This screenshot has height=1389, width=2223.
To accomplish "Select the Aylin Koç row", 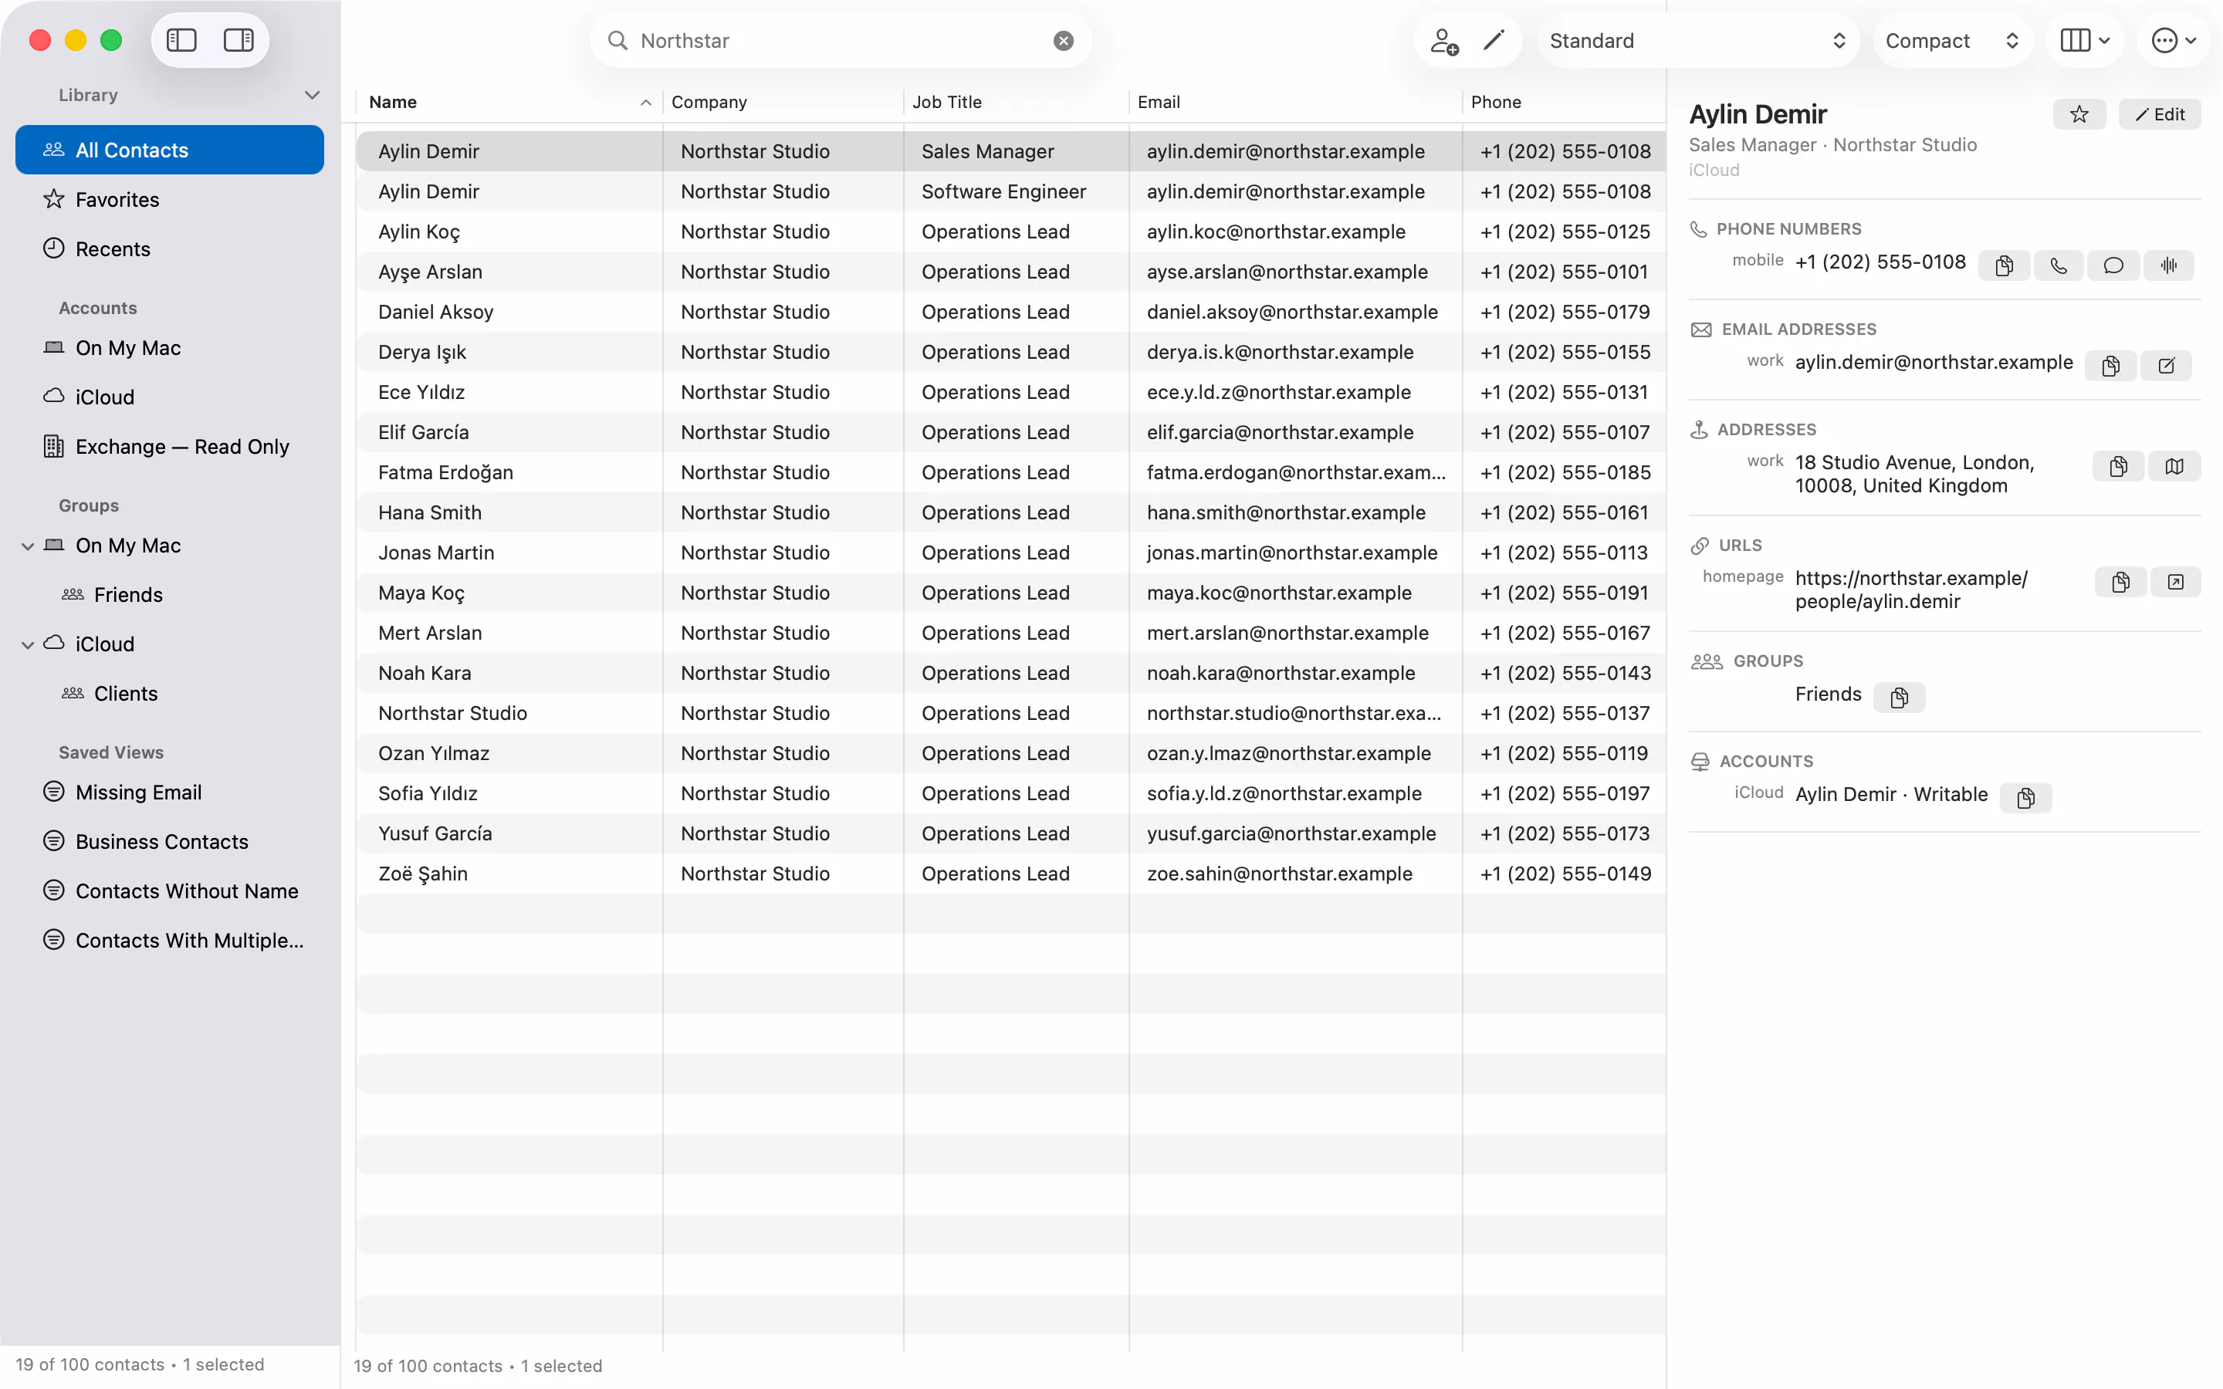I will (x=1010, y=231).
